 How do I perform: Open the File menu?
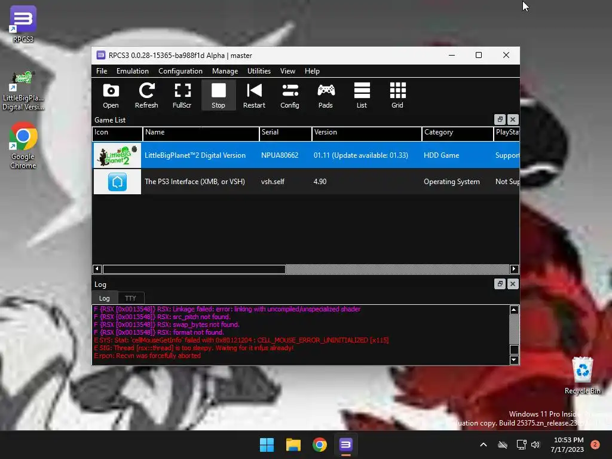coord(102,71)
